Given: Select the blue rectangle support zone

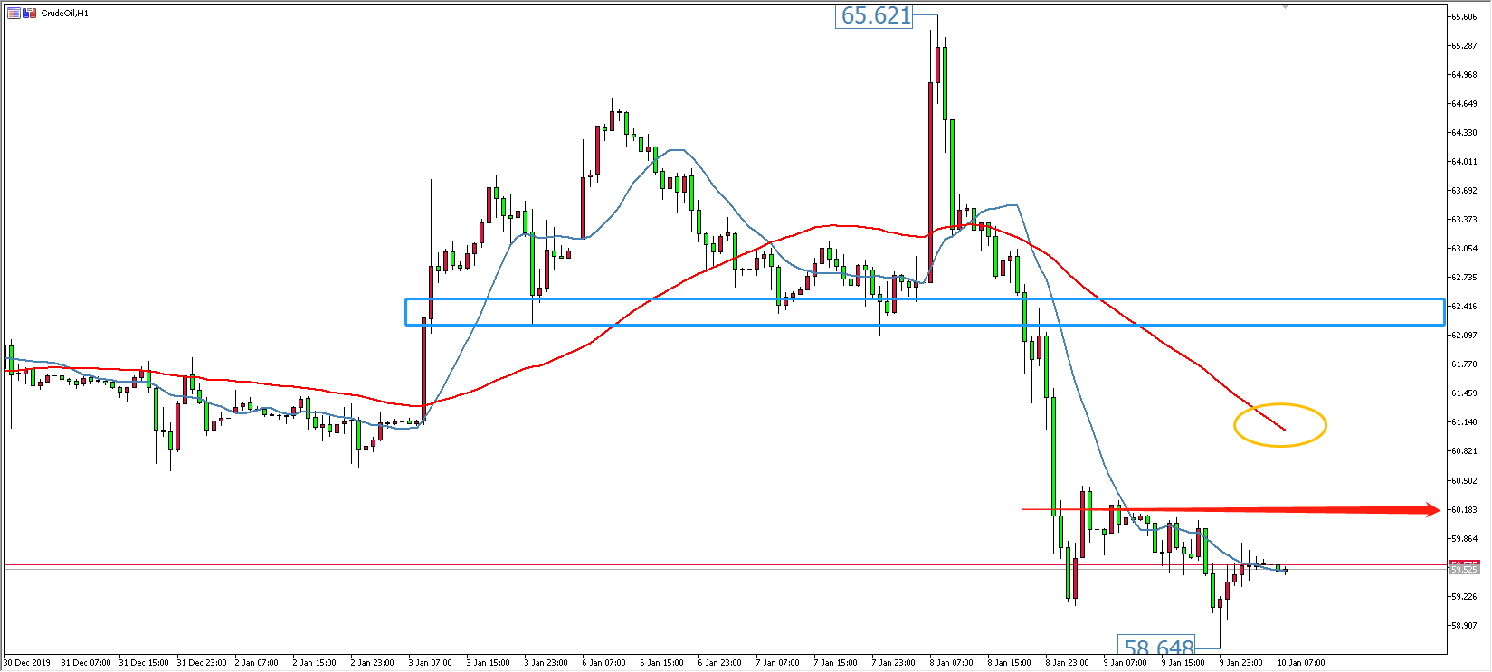Looking at the screenshot, I should pyautogui.click(x=923, y=300).
